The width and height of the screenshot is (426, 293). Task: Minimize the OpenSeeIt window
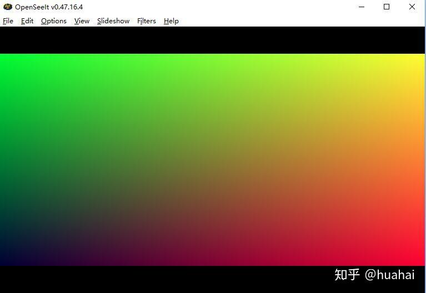(362, 7)
